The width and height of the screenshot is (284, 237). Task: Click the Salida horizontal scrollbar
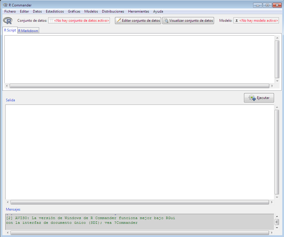[140, 202]
